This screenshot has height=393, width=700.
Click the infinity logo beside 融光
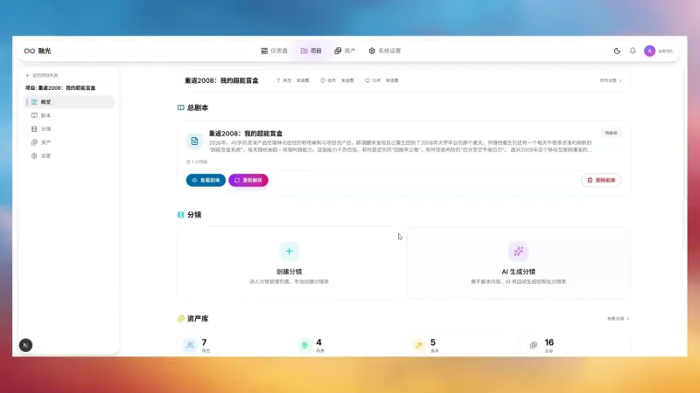[30, 51]
